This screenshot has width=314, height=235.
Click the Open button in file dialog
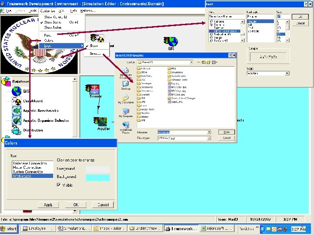226,132
